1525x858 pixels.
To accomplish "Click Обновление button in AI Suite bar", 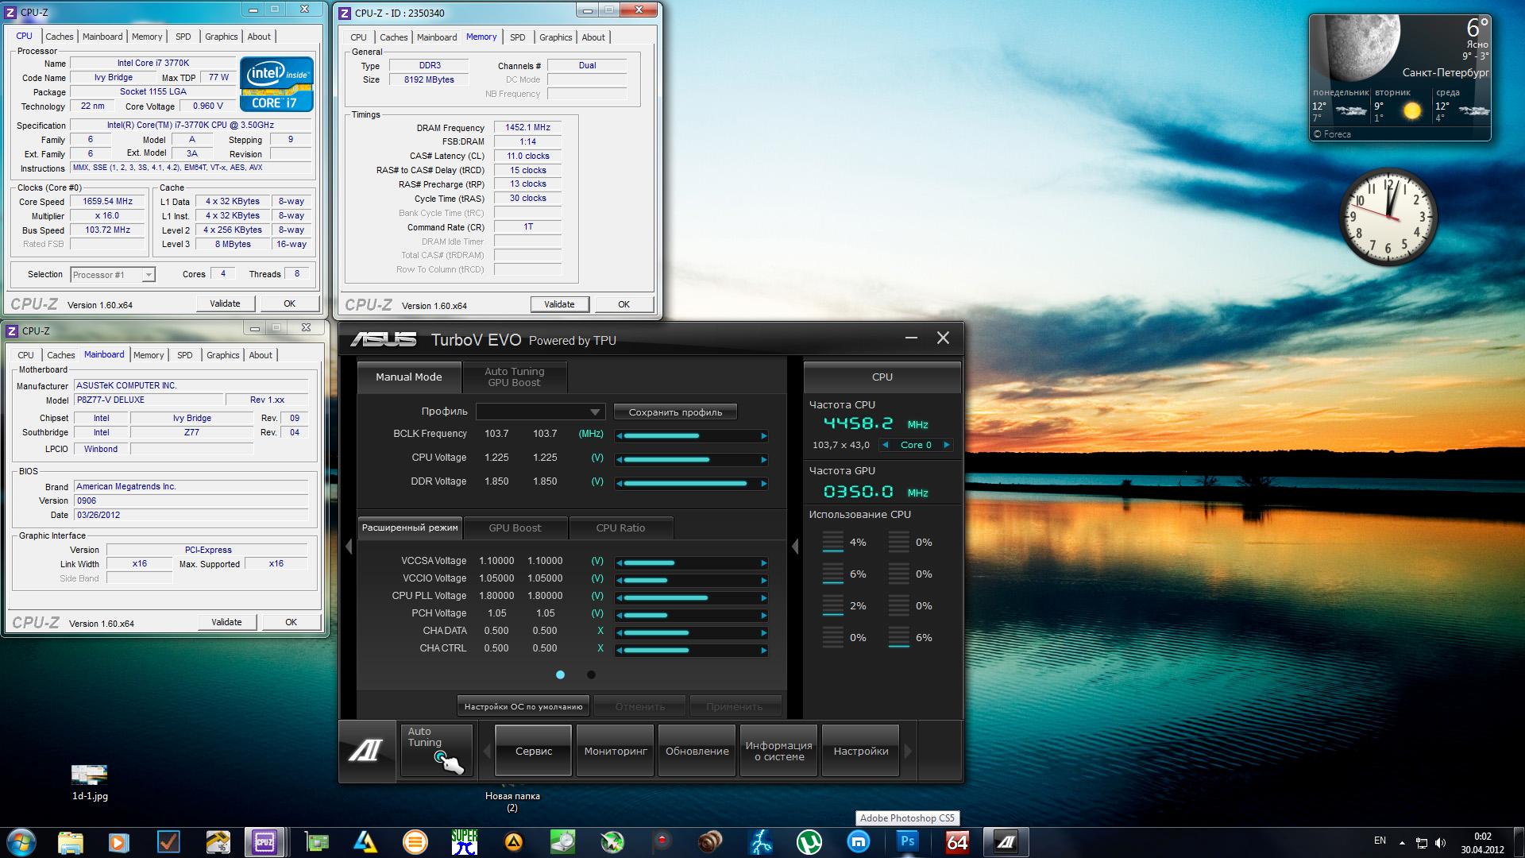I will tap(697, 751).
